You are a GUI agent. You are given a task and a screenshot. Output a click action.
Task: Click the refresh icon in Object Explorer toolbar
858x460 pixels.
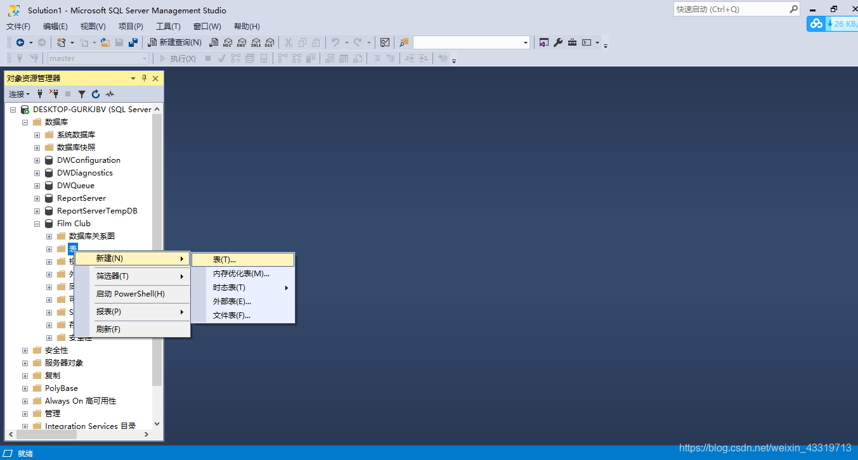(x=96, y=94)
